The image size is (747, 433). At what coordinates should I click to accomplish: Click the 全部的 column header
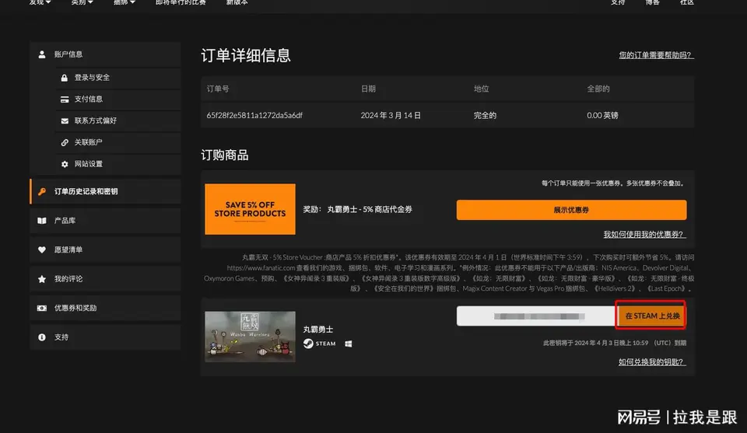[598, 89]
